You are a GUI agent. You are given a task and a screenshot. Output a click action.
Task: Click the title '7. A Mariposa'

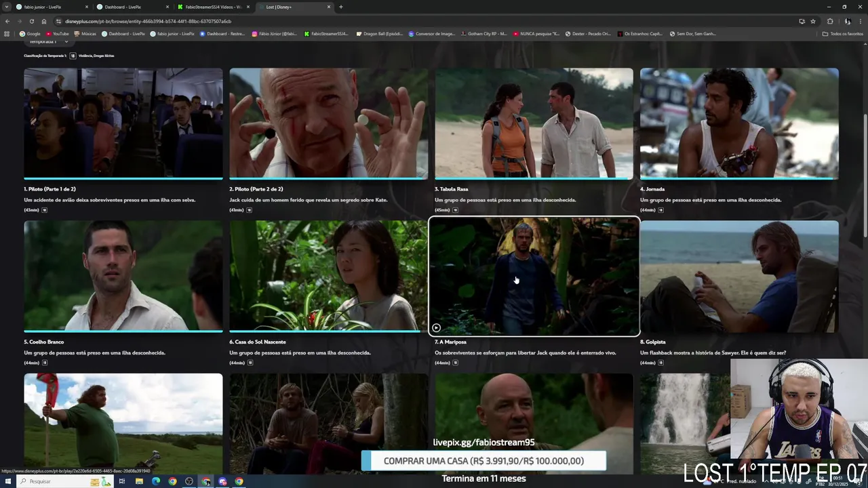pyautogui.click(x=450, y=342)
